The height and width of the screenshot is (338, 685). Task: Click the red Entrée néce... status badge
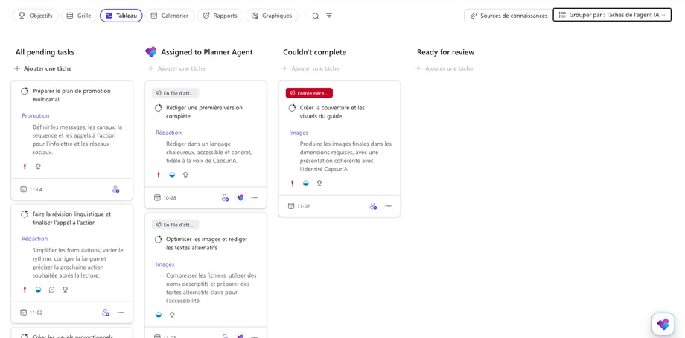click(x=309, y=93)
